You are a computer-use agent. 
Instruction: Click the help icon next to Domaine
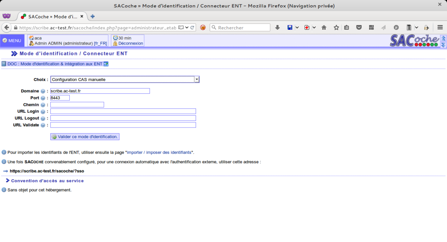point(43,91)
